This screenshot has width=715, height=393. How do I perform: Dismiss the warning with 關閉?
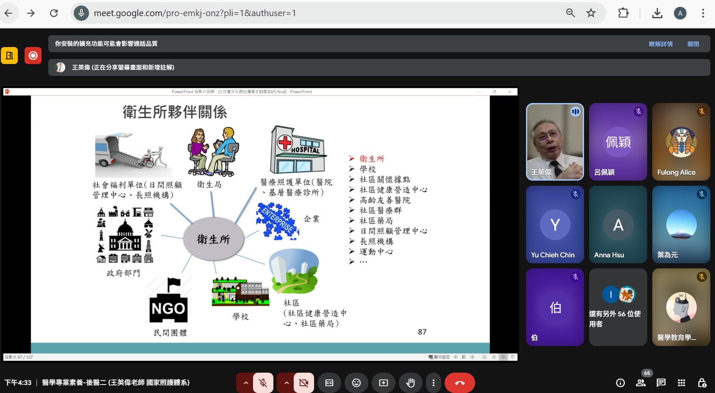click(x=693, y=44)
